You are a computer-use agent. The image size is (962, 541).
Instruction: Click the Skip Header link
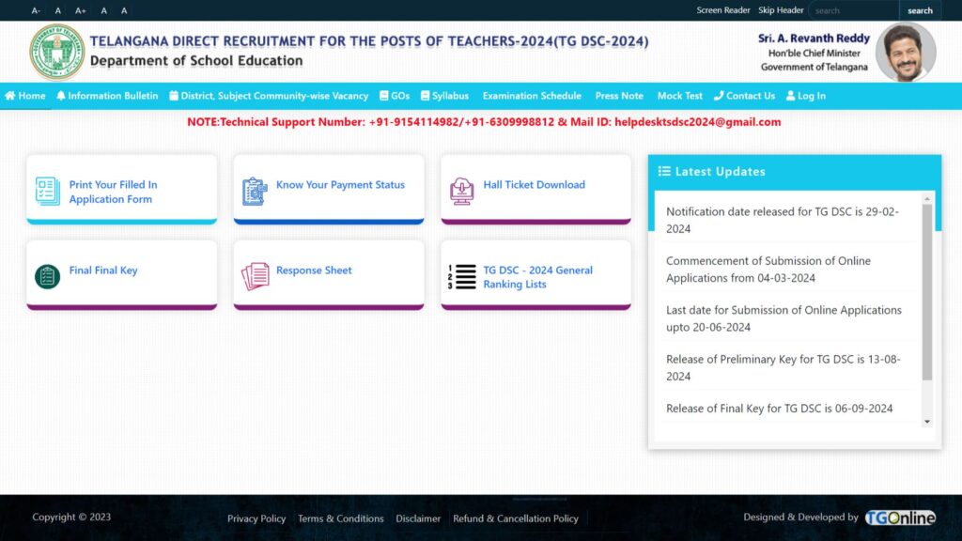tap(781, 10)
